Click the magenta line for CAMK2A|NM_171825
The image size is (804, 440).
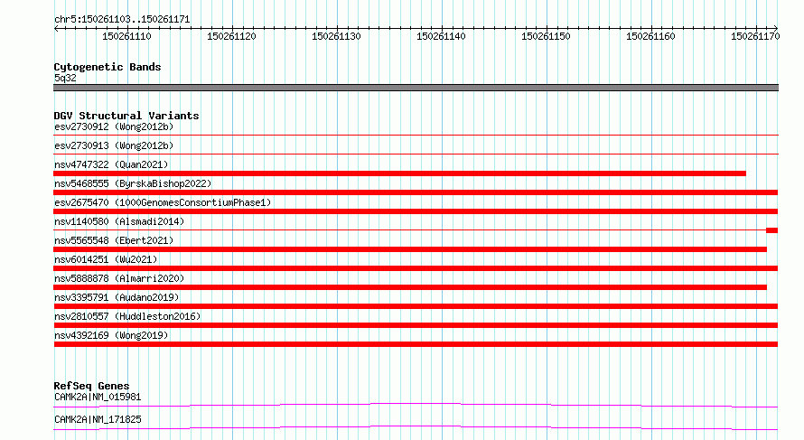[416, 427]
